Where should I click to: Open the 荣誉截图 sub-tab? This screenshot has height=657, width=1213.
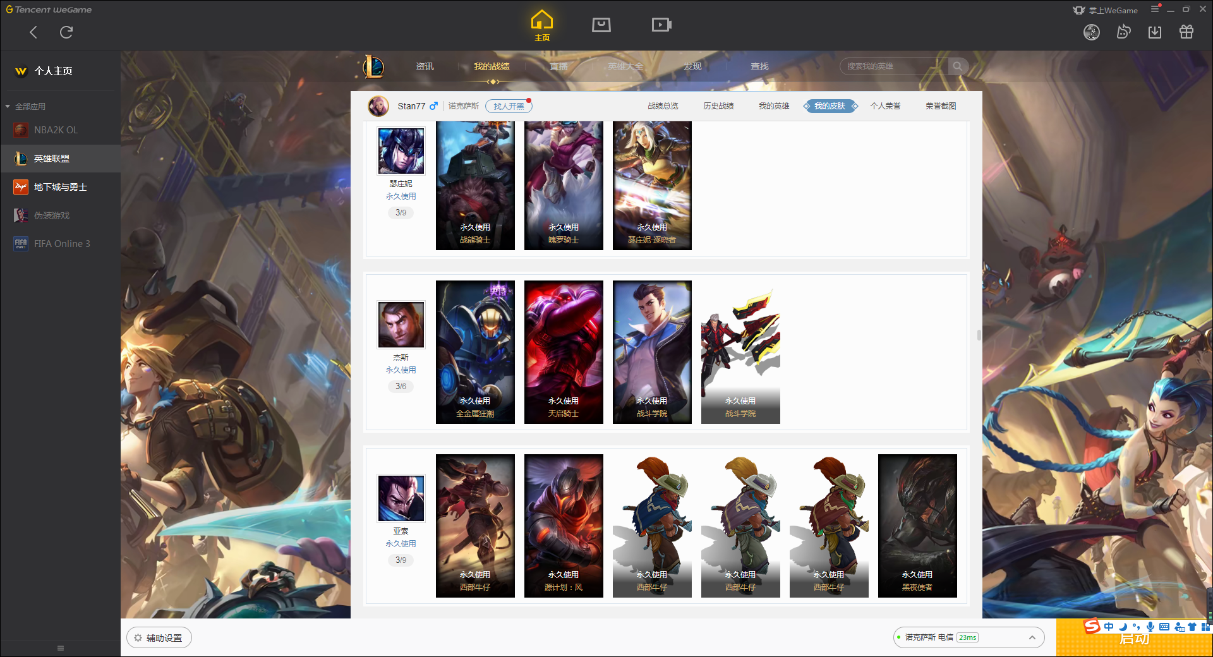(x=941, y=106)
